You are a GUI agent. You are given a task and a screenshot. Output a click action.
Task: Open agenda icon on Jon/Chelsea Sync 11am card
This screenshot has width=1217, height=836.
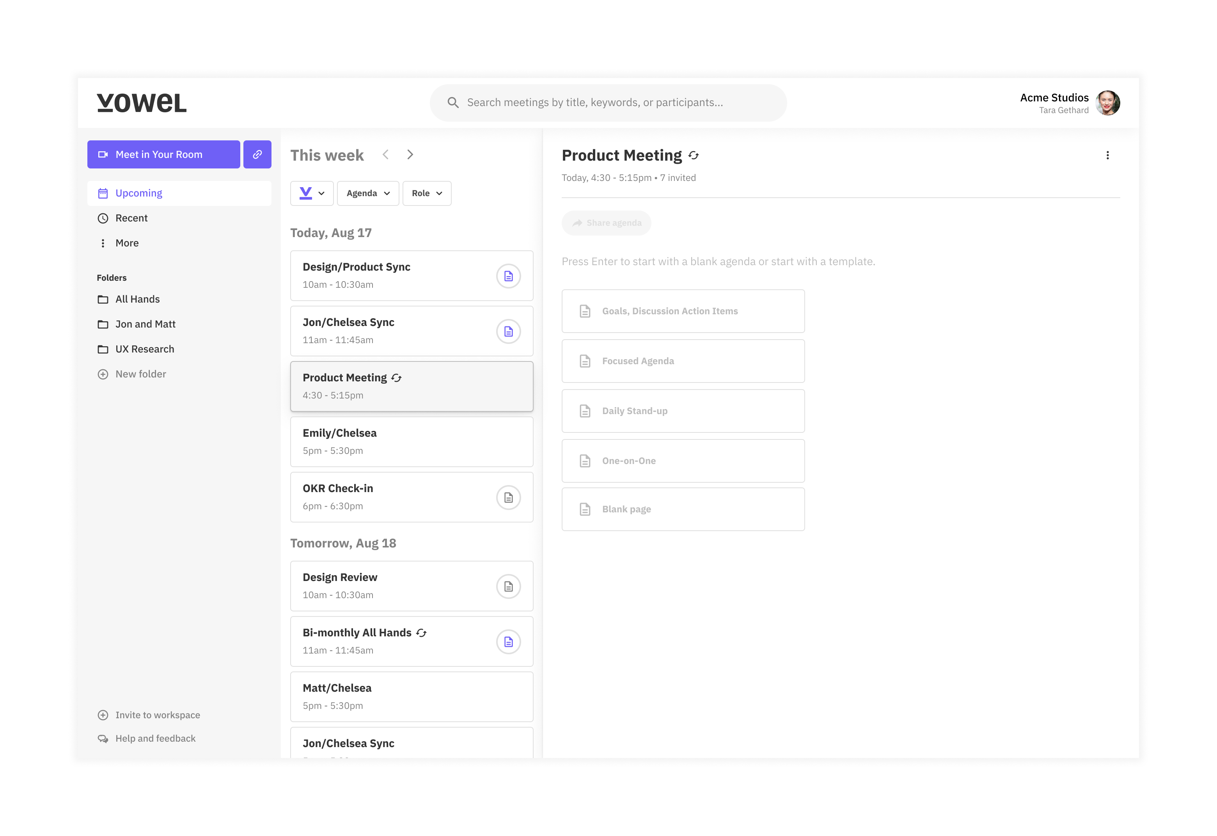508,331
